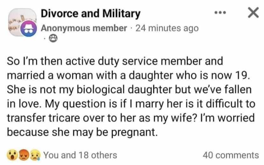Click the anonymous member incognito icon

29,29
